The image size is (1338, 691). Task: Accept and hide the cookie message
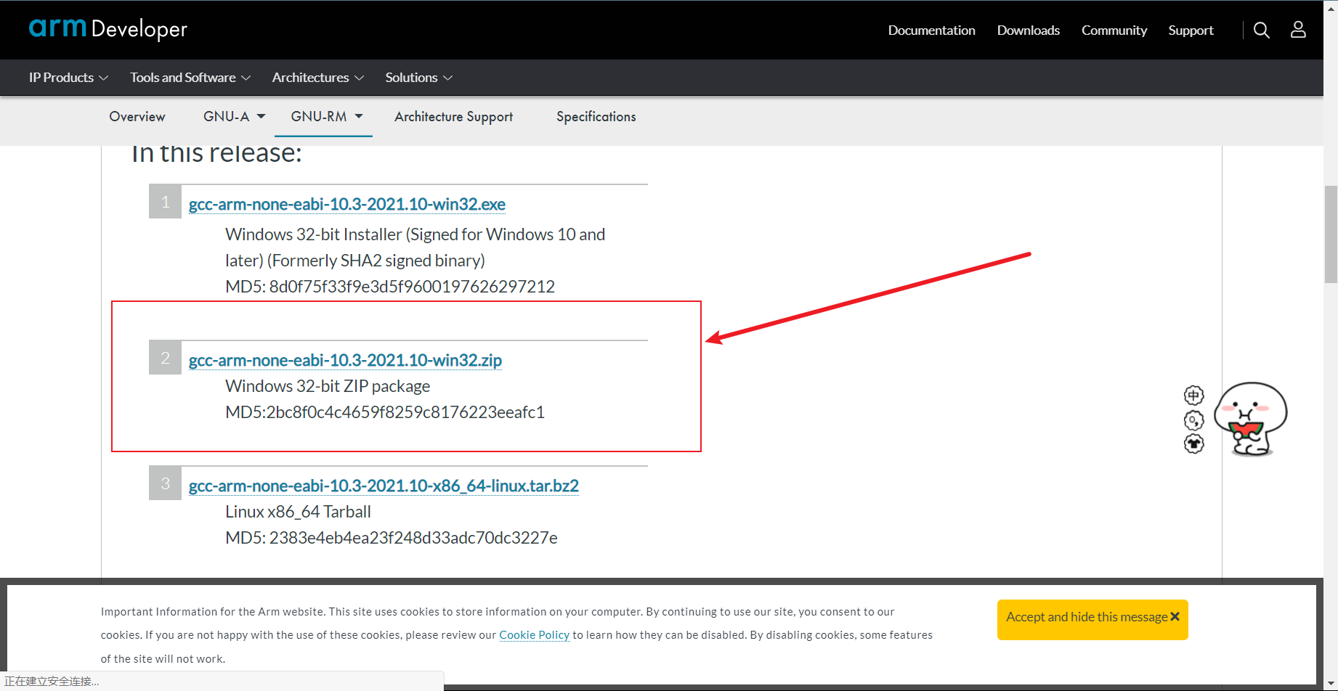[x=1092, y=619]
